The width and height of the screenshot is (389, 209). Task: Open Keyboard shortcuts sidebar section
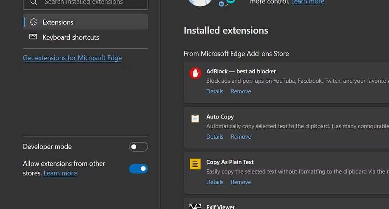71,37
